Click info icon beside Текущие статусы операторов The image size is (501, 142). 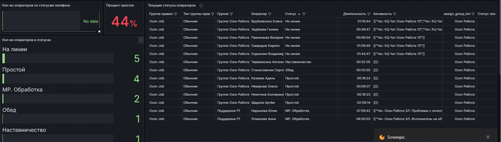(201, 6)
